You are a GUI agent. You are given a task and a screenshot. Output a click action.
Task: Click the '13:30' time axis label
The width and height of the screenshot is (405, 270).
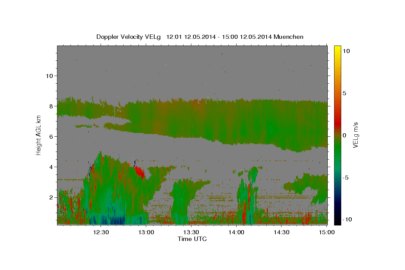click(191, 233)
